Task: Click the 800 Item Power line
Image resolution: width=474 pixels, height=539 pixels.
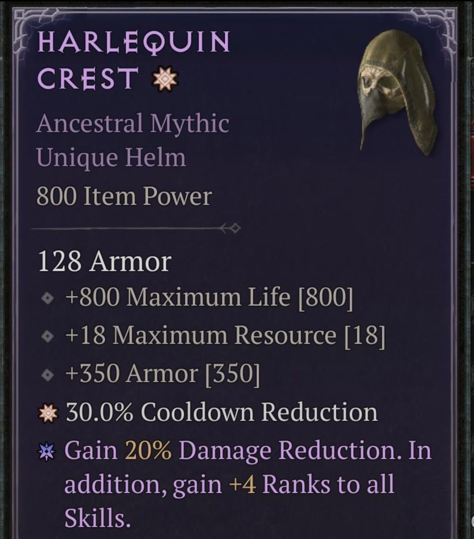Action: (124, 196)
